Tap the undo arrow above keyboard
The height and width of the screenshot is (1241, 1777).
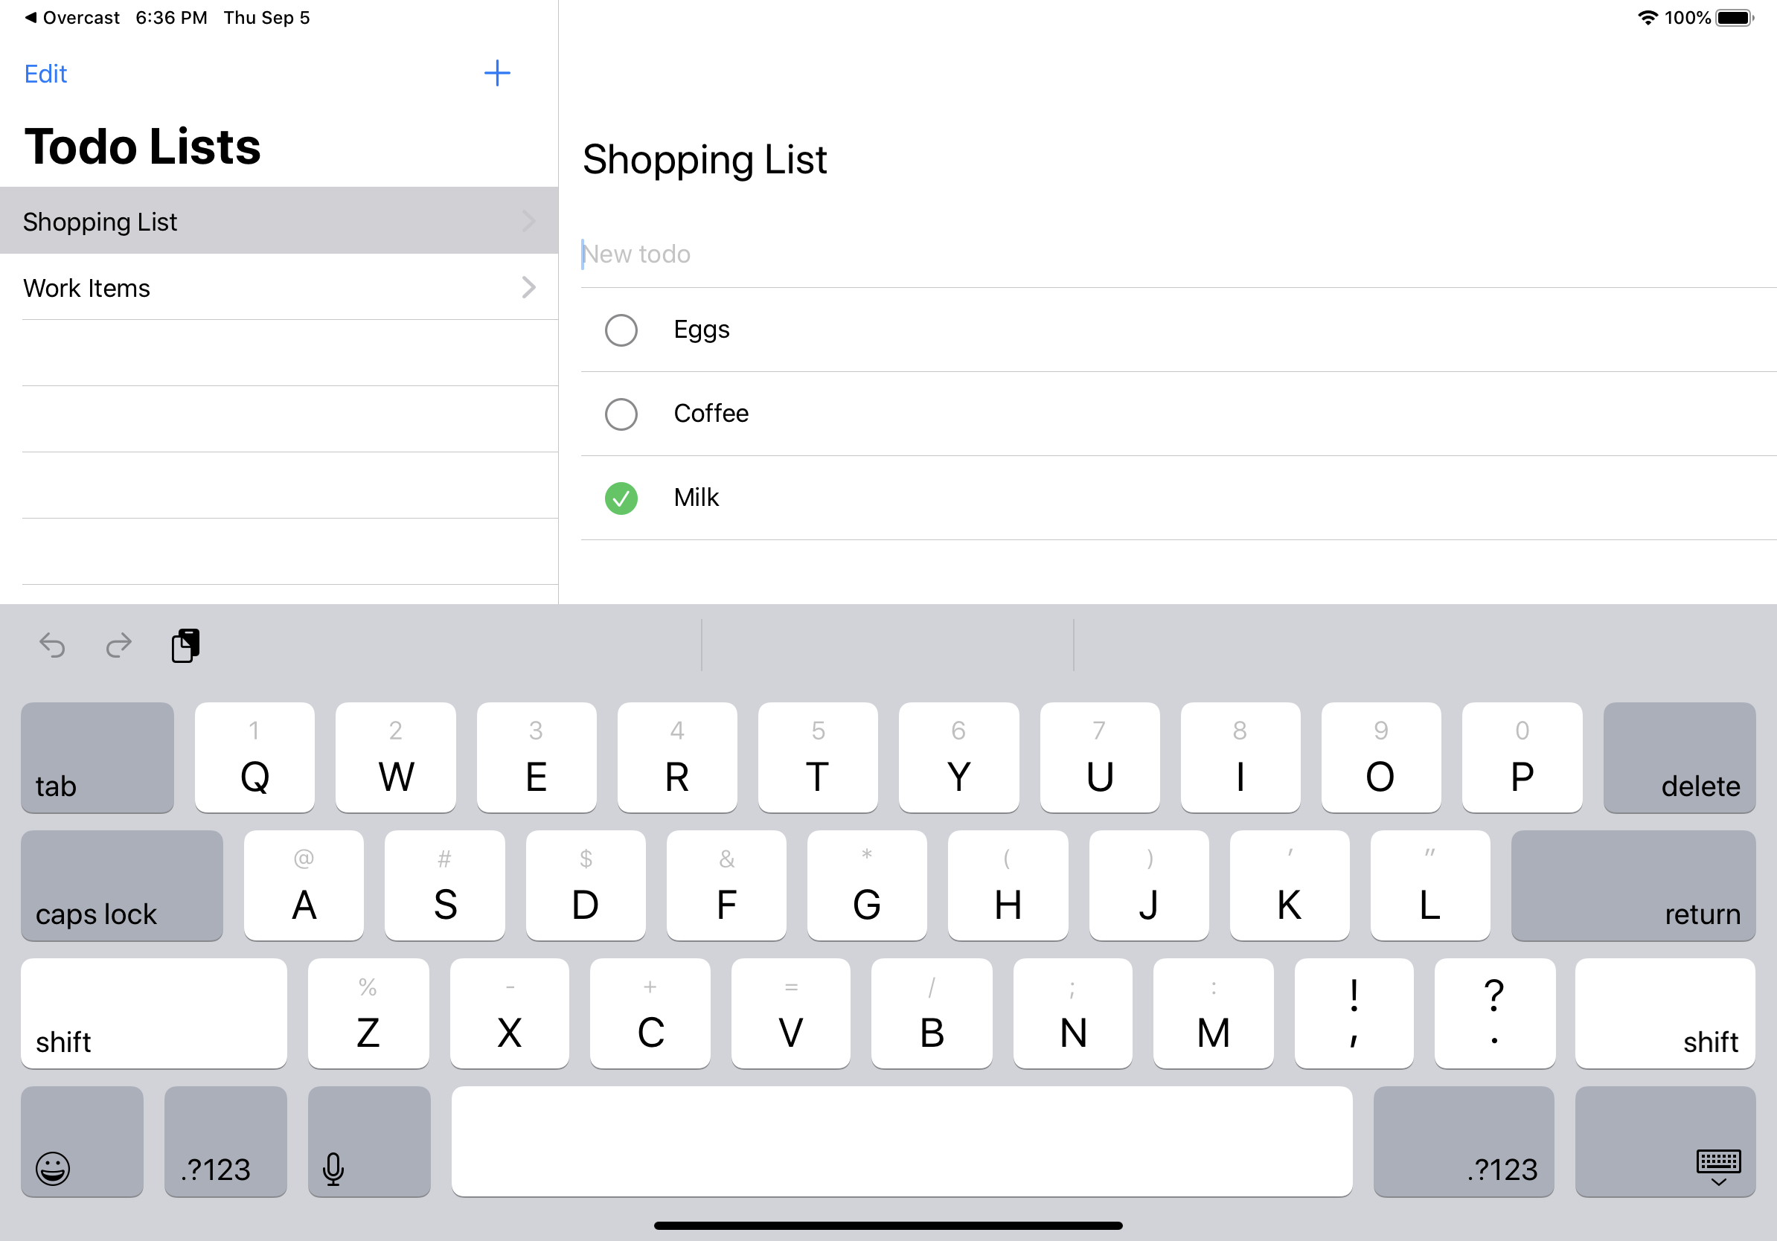pos(53,644)
